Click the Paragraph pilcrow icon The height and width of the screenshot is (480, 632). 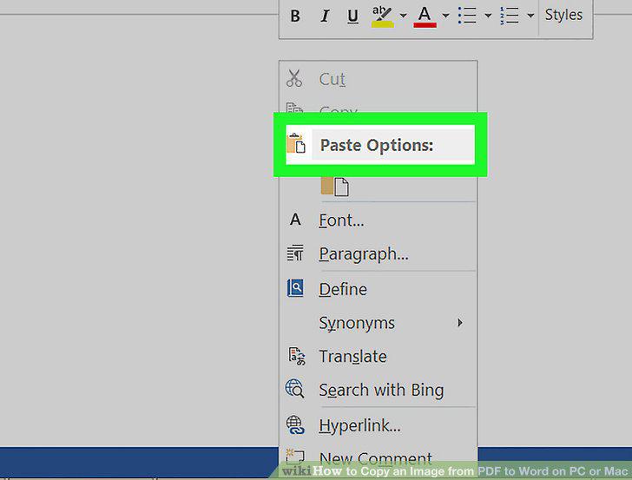pyautogui.click(x=295, y=253)
